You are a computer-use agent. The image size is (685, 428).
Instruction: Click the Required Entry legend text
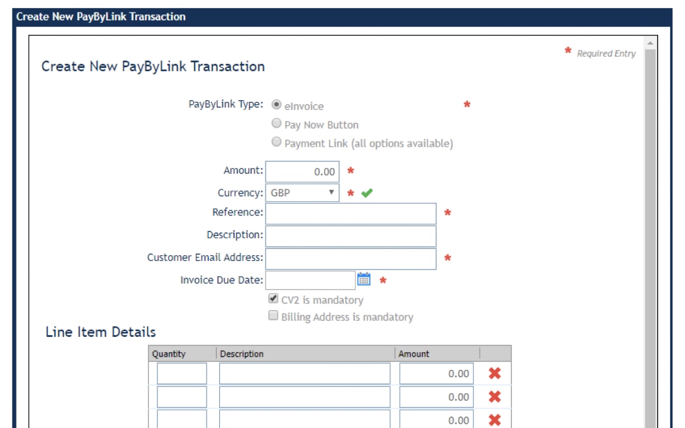point(606,54)
